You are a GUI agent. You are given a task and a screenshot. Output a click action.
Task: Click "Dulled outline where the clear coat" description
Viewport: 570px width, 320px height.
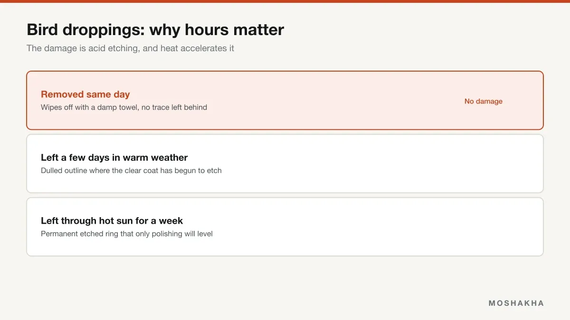tap(131, 170)
